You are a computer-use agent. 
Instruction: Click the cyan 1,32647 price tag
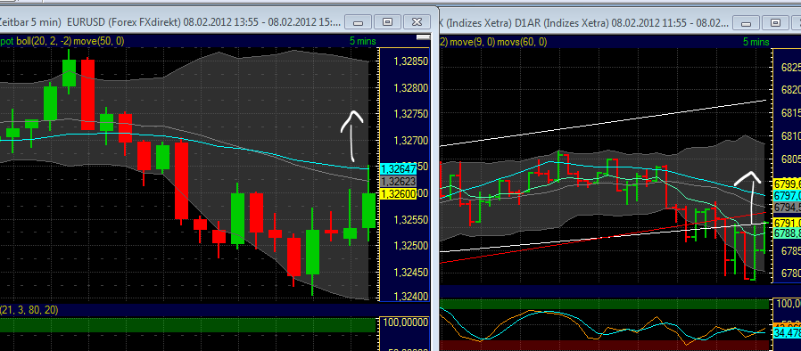398,168
